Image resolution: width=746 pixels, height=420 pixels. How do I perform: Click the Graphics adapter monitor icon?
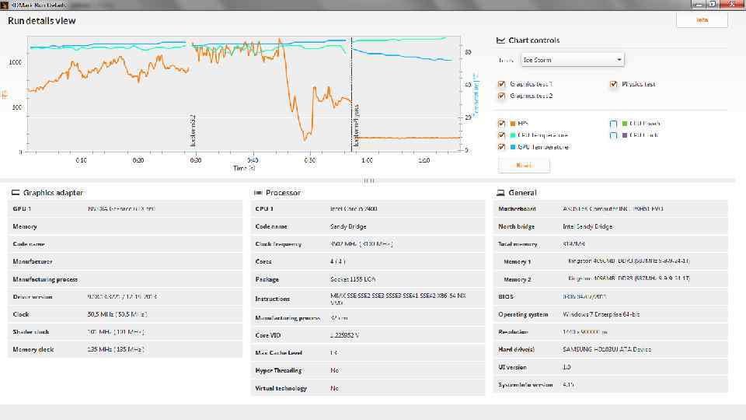tap(16, 192)
